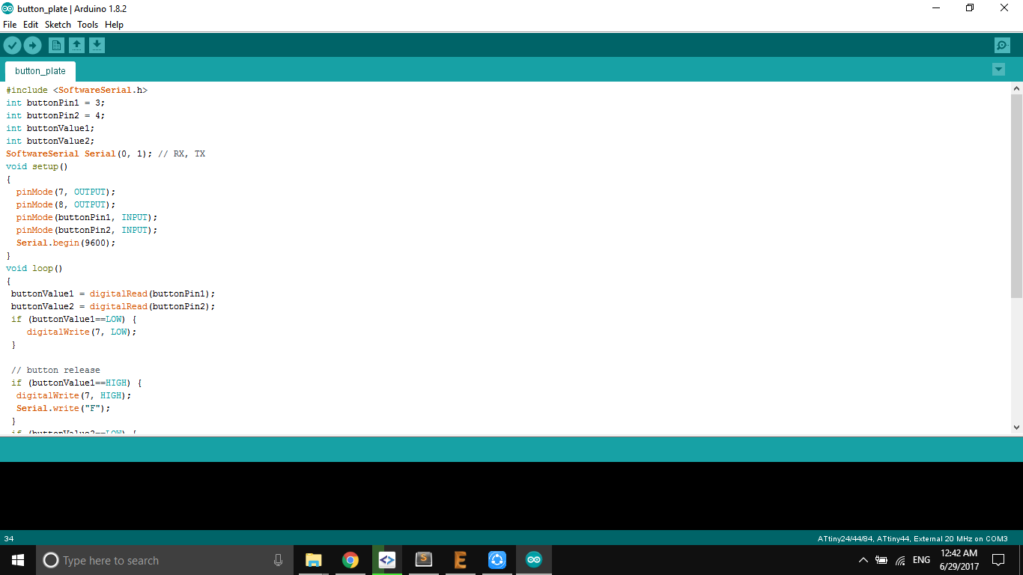Open the orange E taskbar app
Image resolution: width=1023 pixels, height=575 pixels.
point(461,560)
